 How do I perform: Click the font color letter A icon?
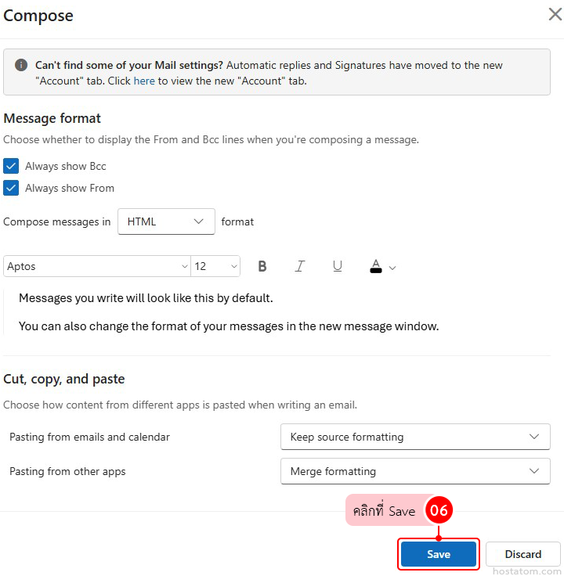[x=376, y=266]
